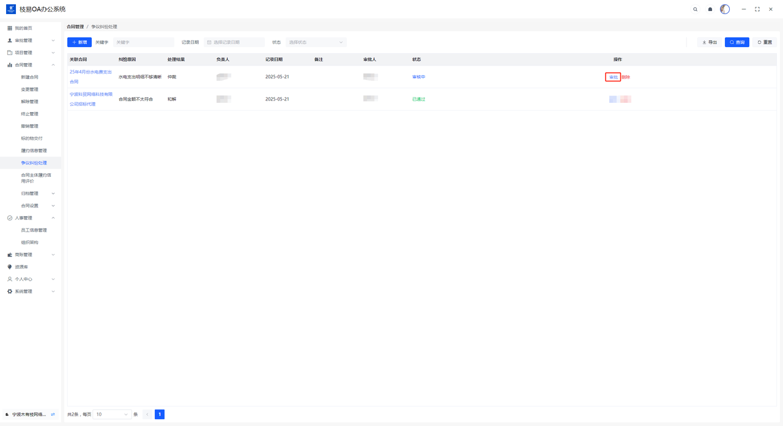Collapse the 人事管理 menu section
Image resolution: width=783 pixels, height=426 pixels.
click(53, 218)
